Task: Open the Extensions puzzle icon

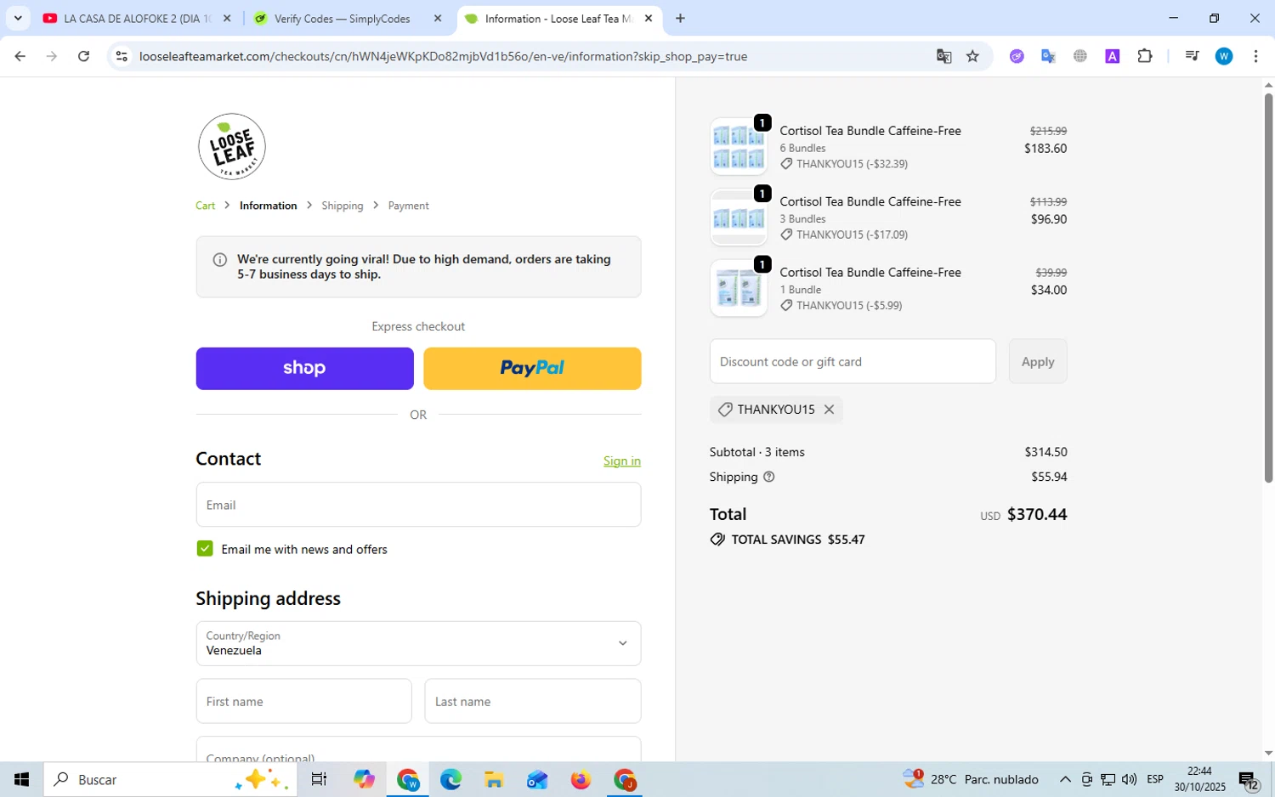Action: pos(1145,56)
